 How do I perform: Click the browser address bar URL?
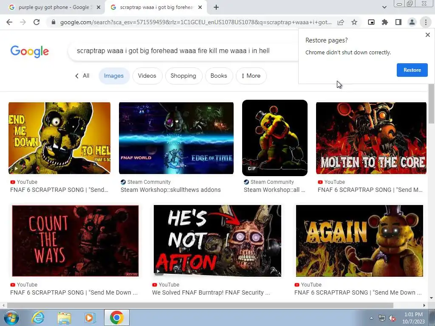[x=196, y=22]
